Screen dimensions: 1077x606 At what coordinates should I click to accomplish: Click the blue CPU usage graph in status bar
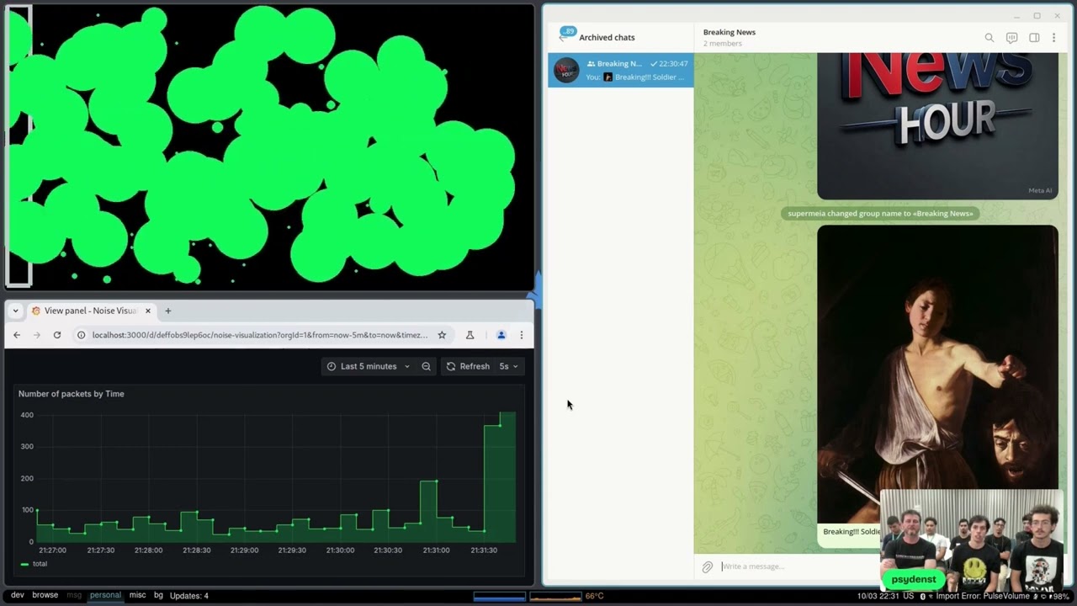click(x=500, y=597)
